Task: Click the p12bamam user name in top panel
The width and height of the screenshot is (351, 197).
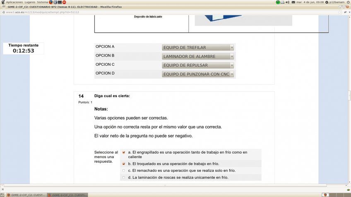Action: coord(337,2)
